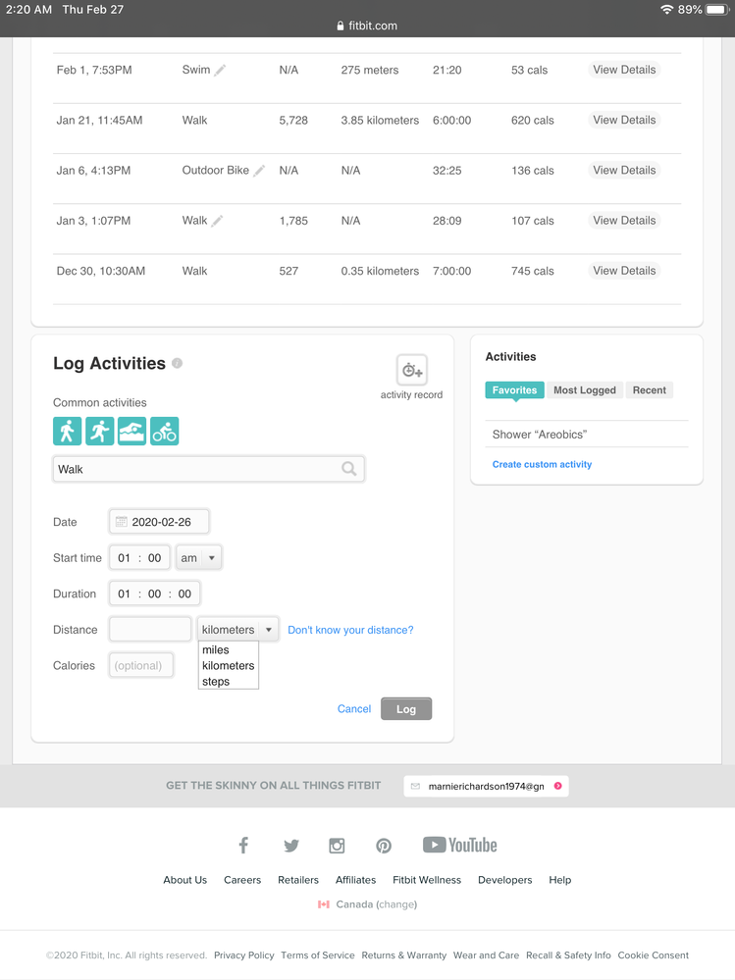Submit newsletter email pink arrow button

pos(558,786)
